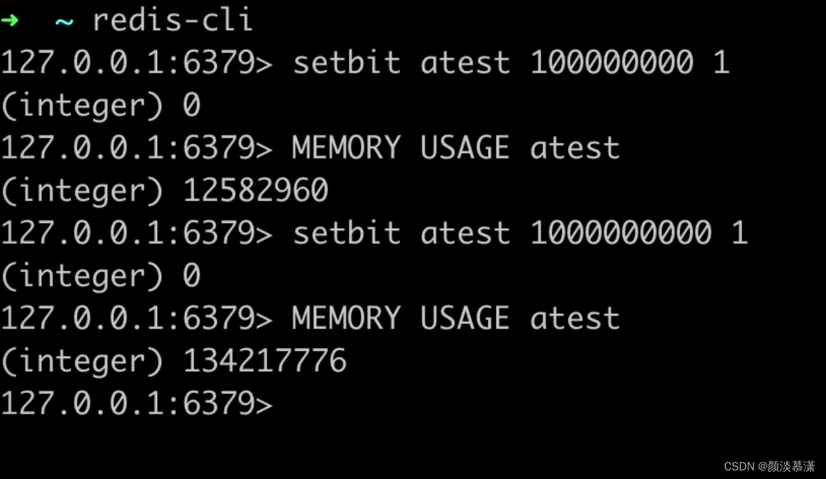Click the offset 1000000000 in second setbit
The image size is (826, 479).
pyautogui.click(x=621, y=233)
